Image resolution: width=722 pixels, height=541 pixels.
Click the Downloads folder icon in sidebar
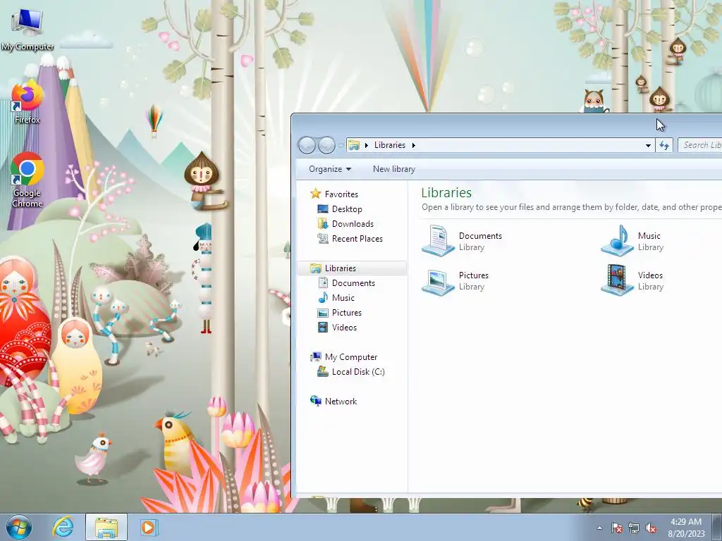pyautogui.click(x=323, y=223)
